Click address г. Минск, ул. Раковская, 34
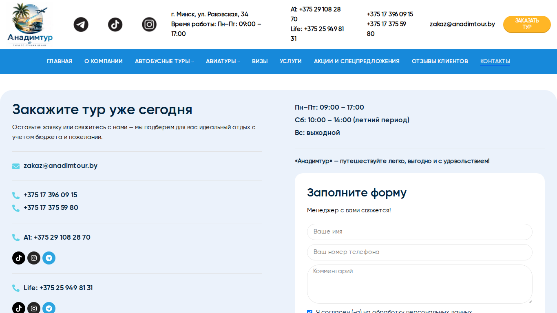 [x=210, y=14]
